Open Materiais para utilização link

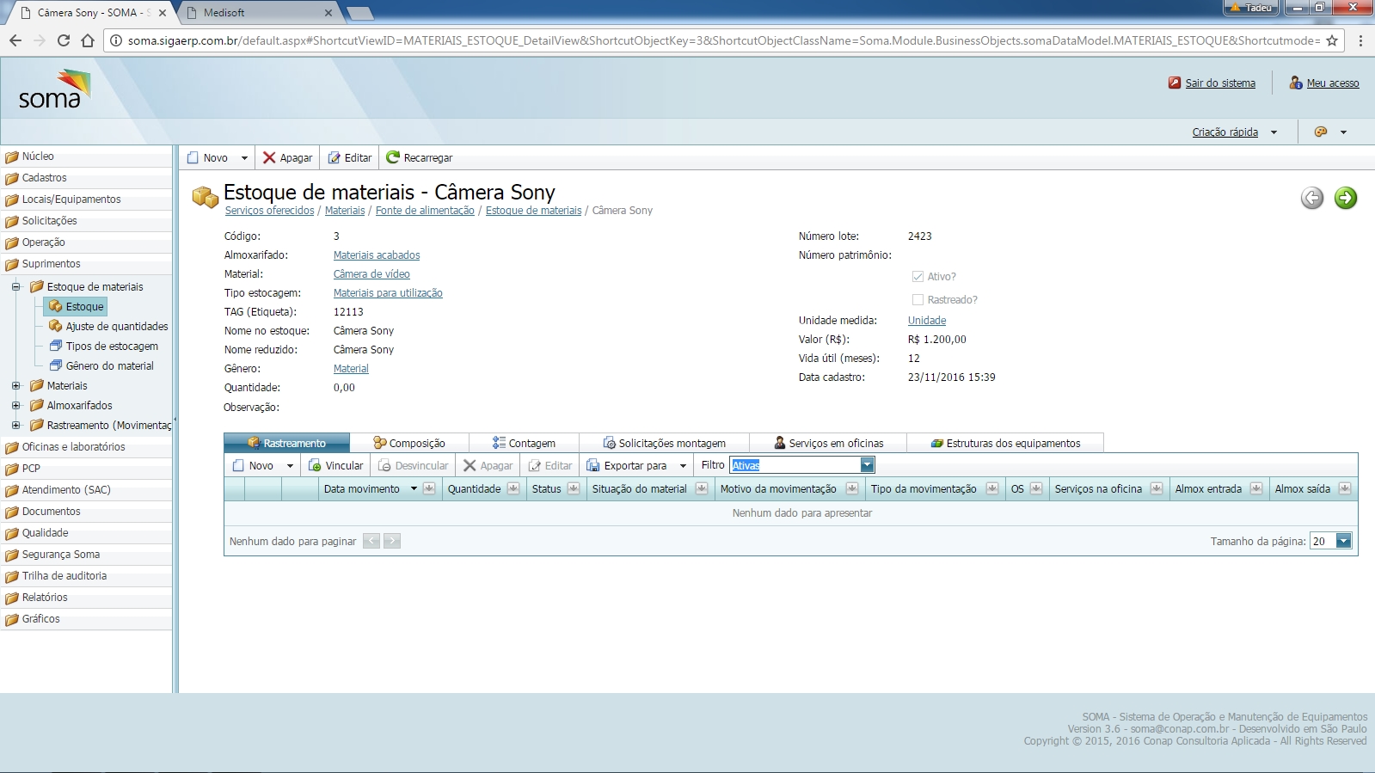pos(388,293)
